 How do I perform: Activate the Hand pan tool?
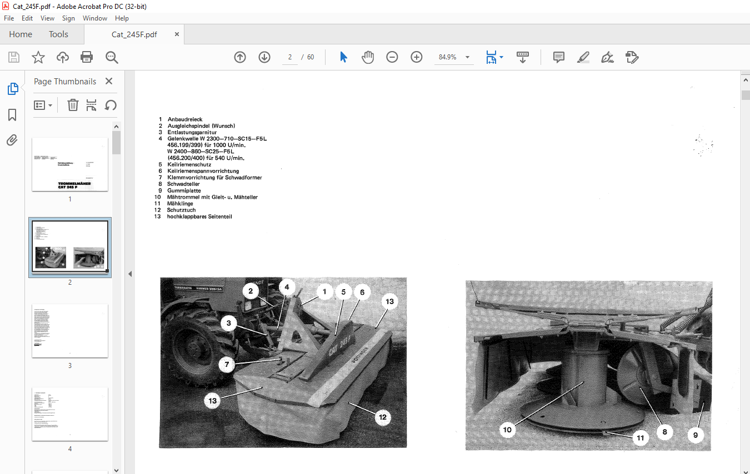[x=368, y=57]
